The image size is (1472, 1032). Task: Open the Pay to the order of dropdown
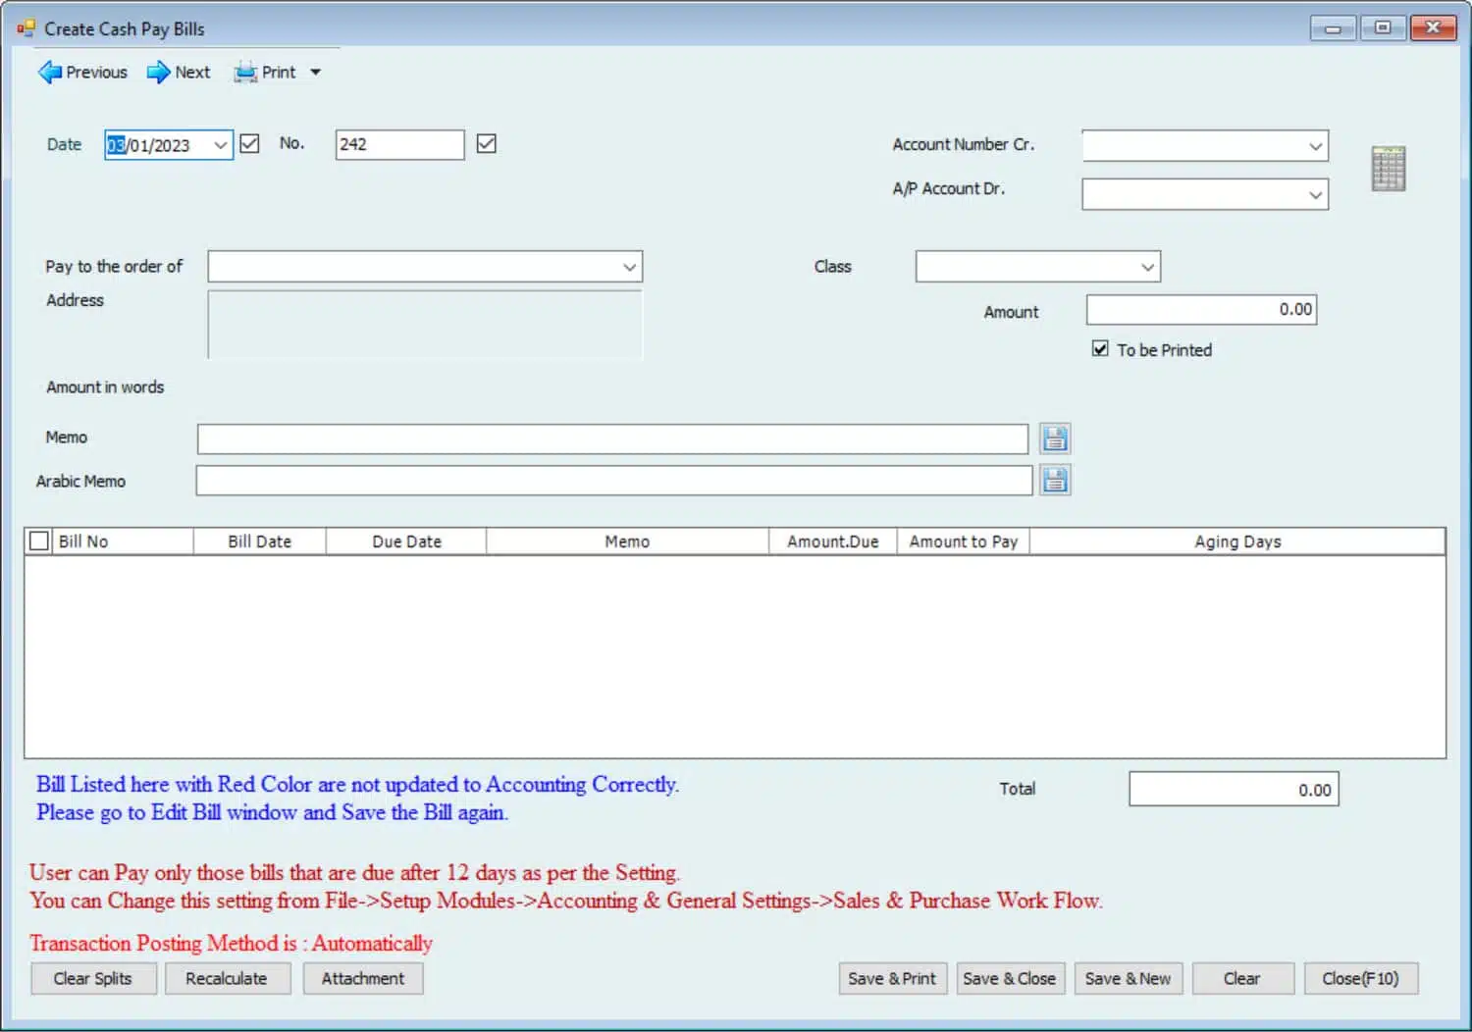coord(629,267)
